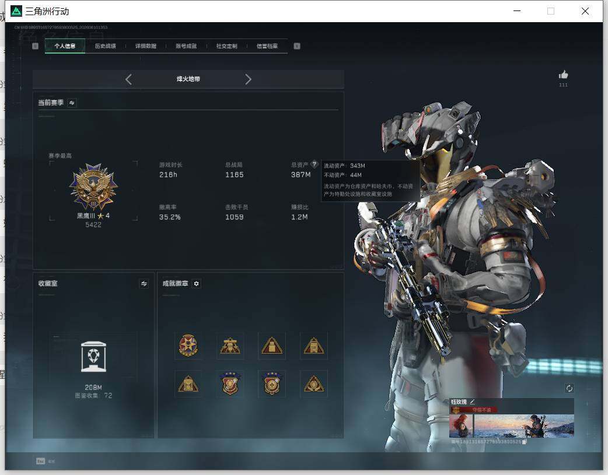Click the 游戏时长 value 216h
608x475 pixels.
[x=168, y=175]
